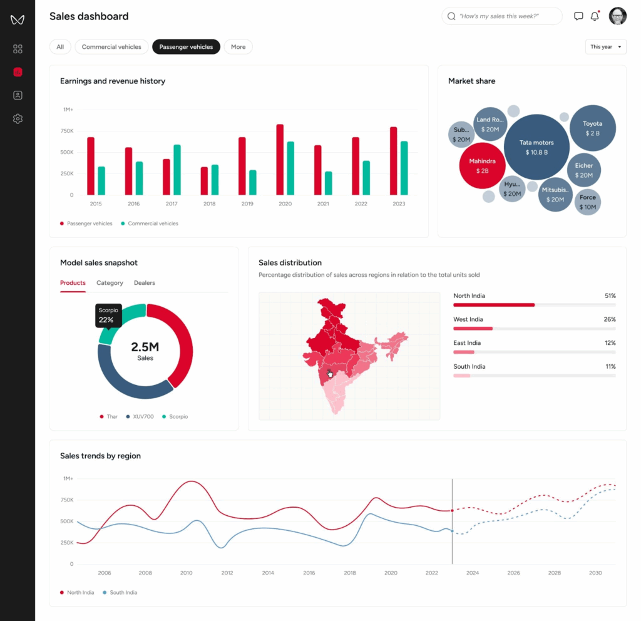641x621 pixels.
Task: Click the vertical forecast marker line
Action: [452, 521]
